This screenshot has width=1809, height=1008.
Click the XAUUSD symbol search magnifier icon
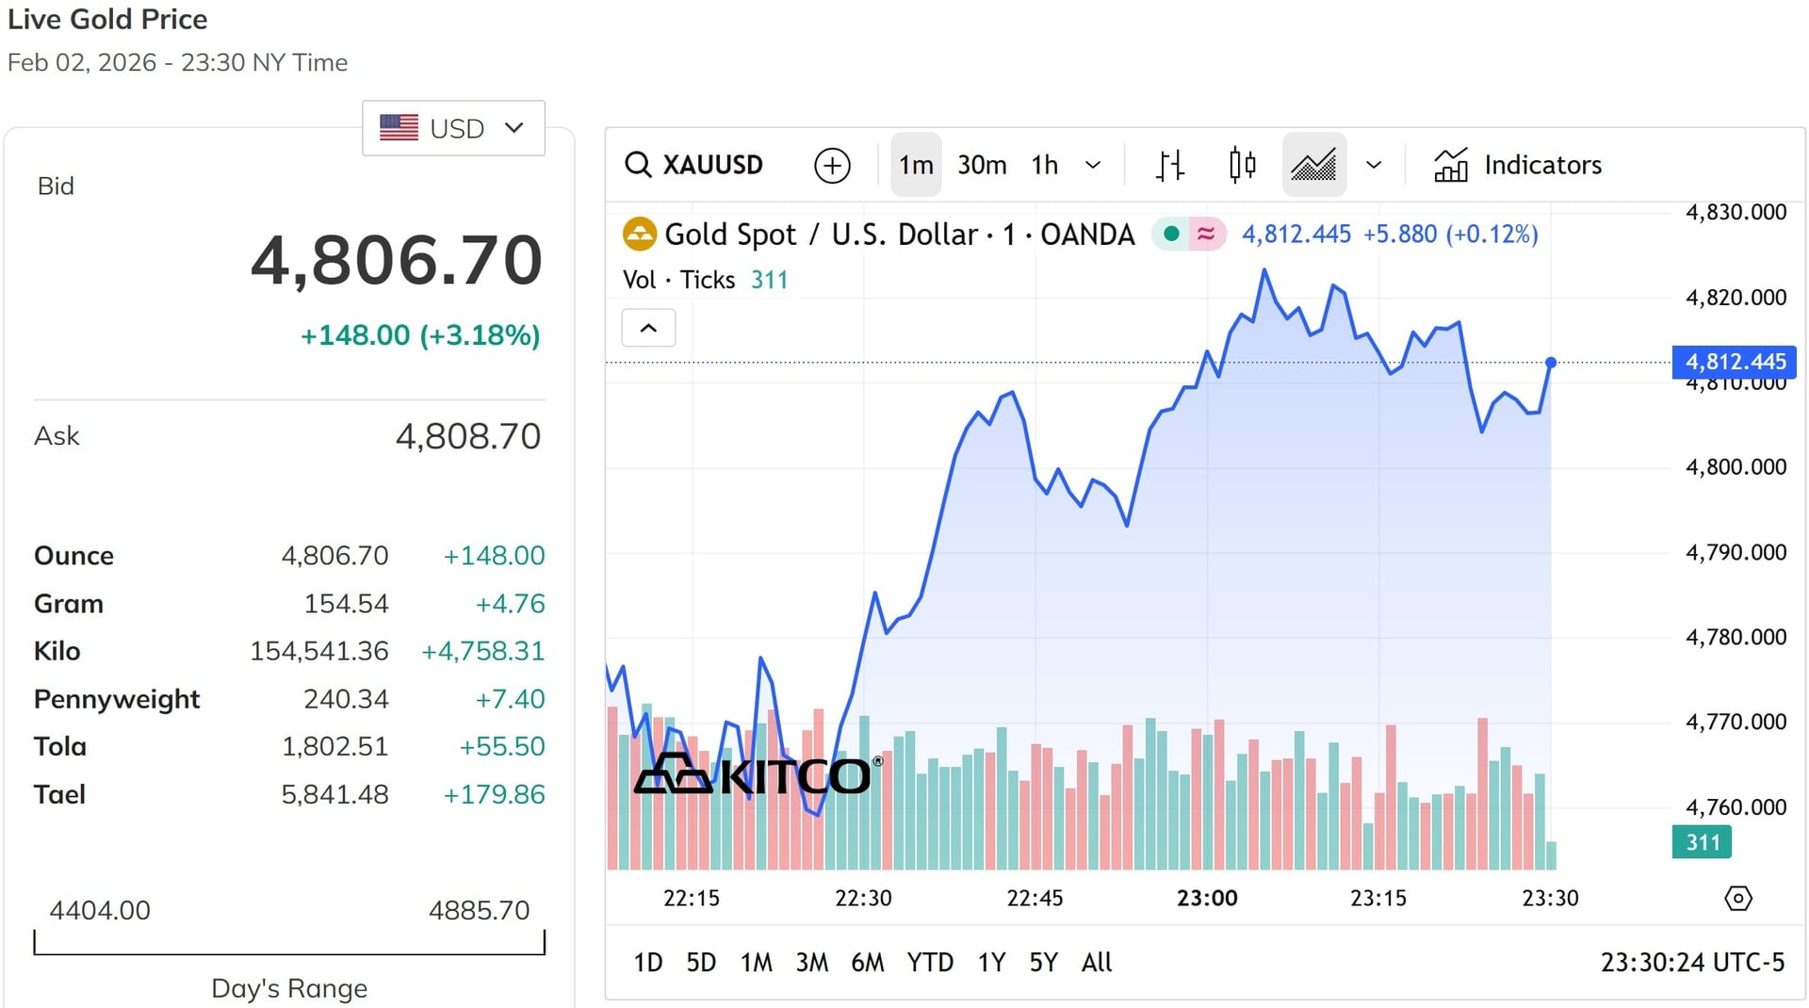638,165
